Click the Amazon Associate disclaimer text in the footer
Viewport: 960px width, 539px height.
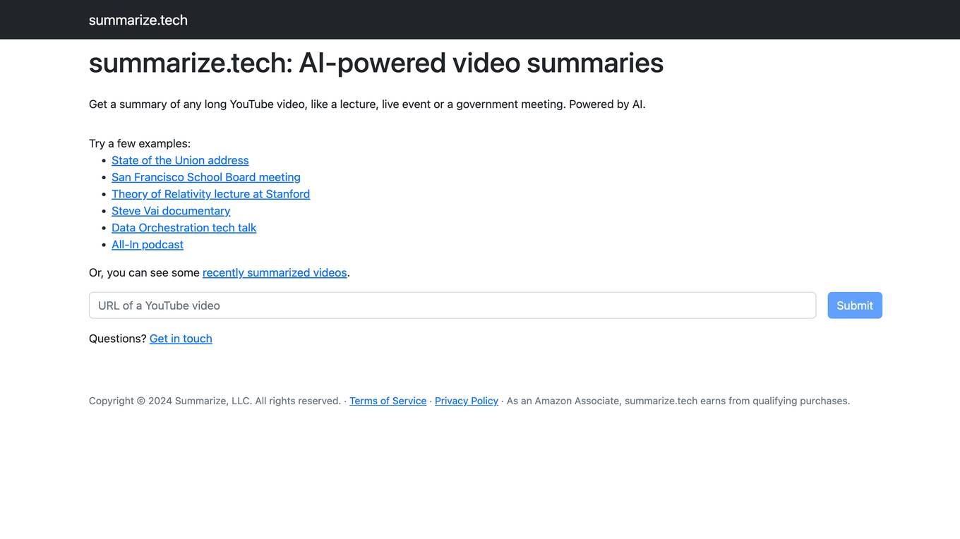678,401
